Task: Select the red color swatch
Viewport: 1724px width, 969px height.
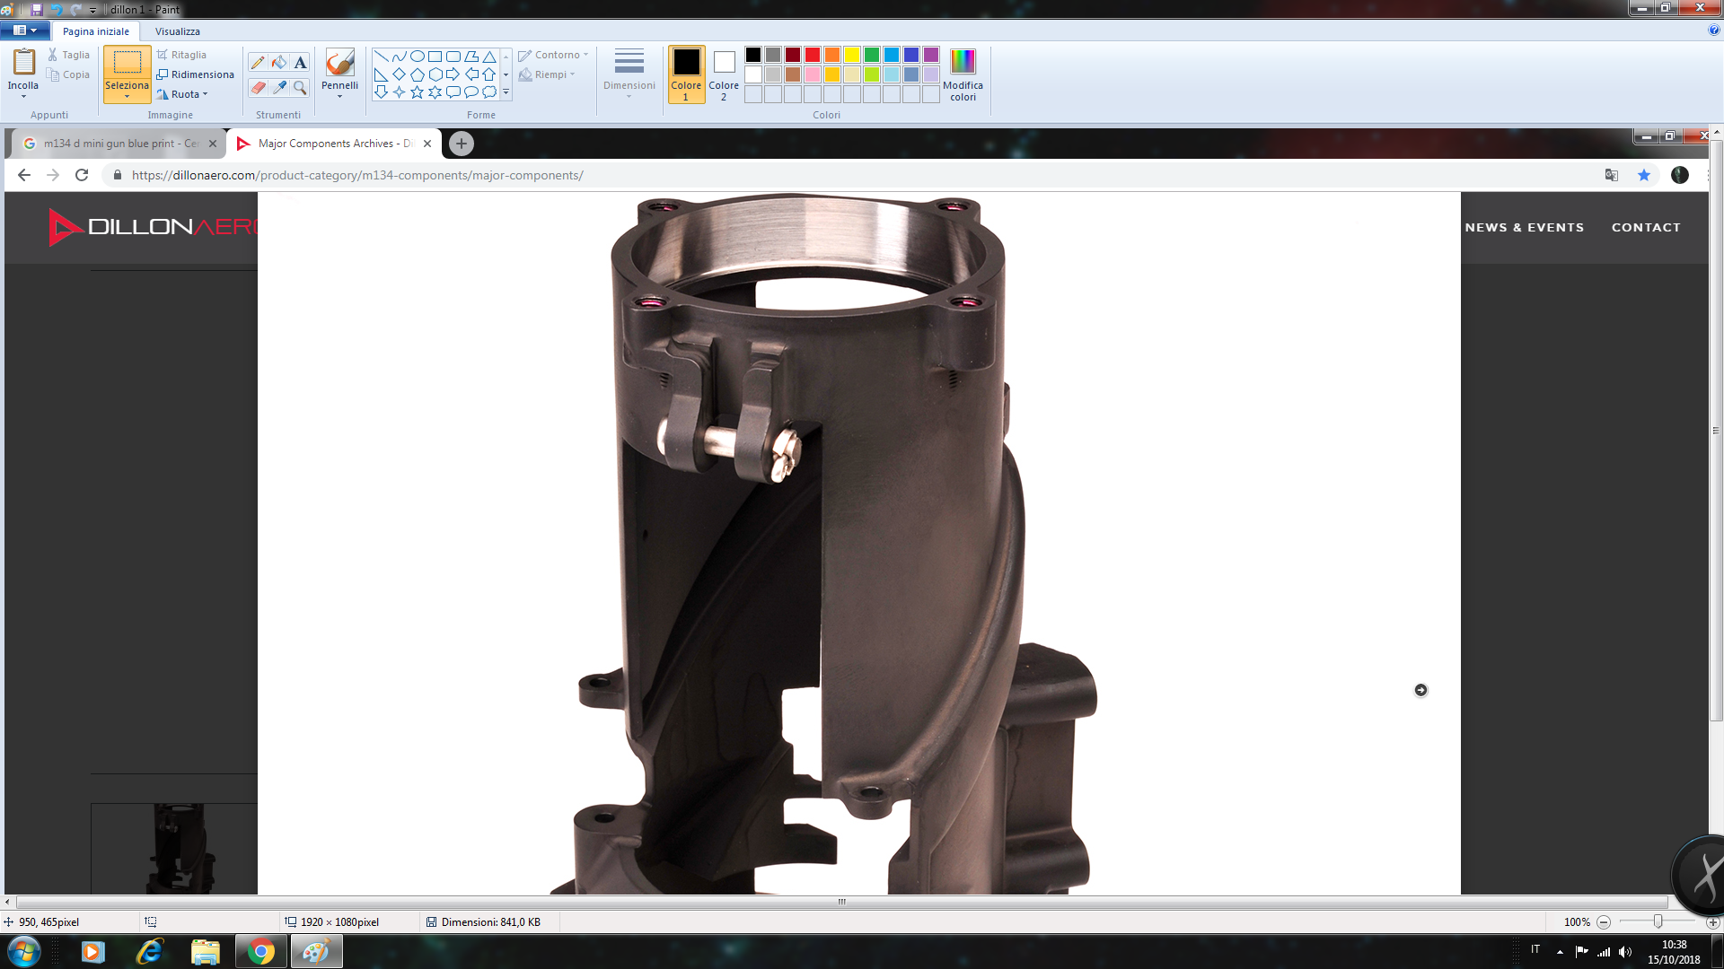Action: [813, 55]
